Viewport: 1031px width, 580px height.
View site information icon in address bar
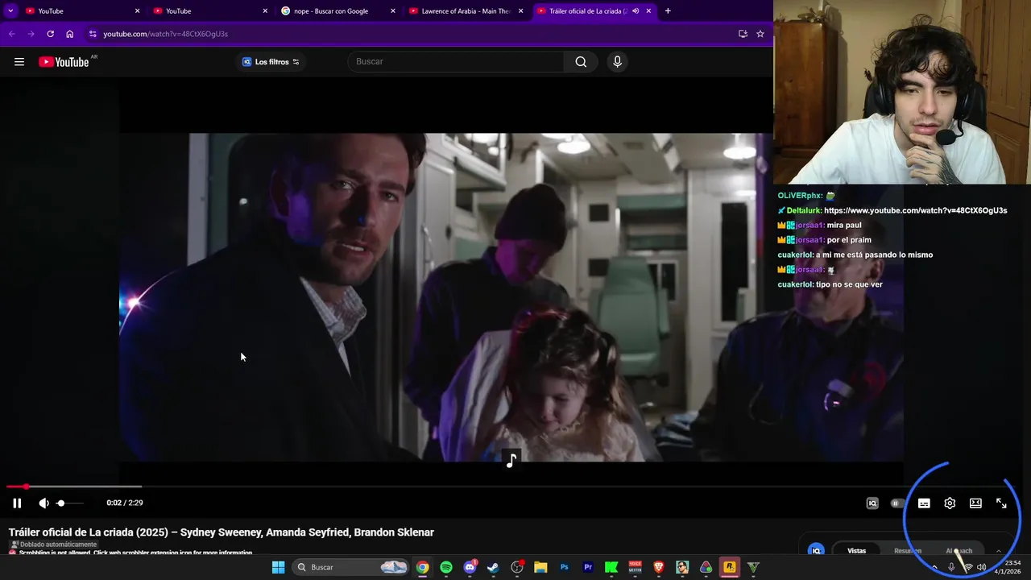pos(93,34)
